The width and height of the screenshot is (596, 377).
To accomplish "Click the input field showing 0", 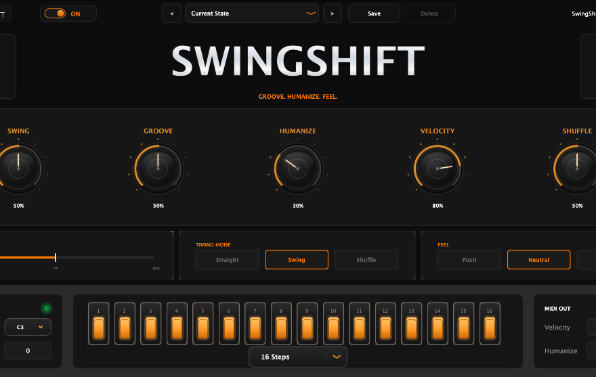I will [x=28, y=351].
